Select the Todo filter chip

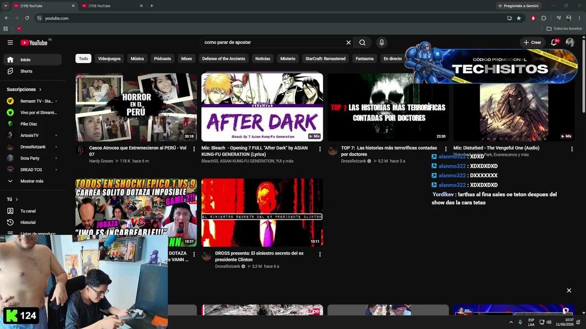[x=83, y=58]
